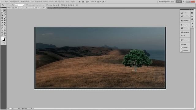The image size is (196, 110).
Task: Toggle Показать управляющие элементы checkbox
Action: point(26,5)
